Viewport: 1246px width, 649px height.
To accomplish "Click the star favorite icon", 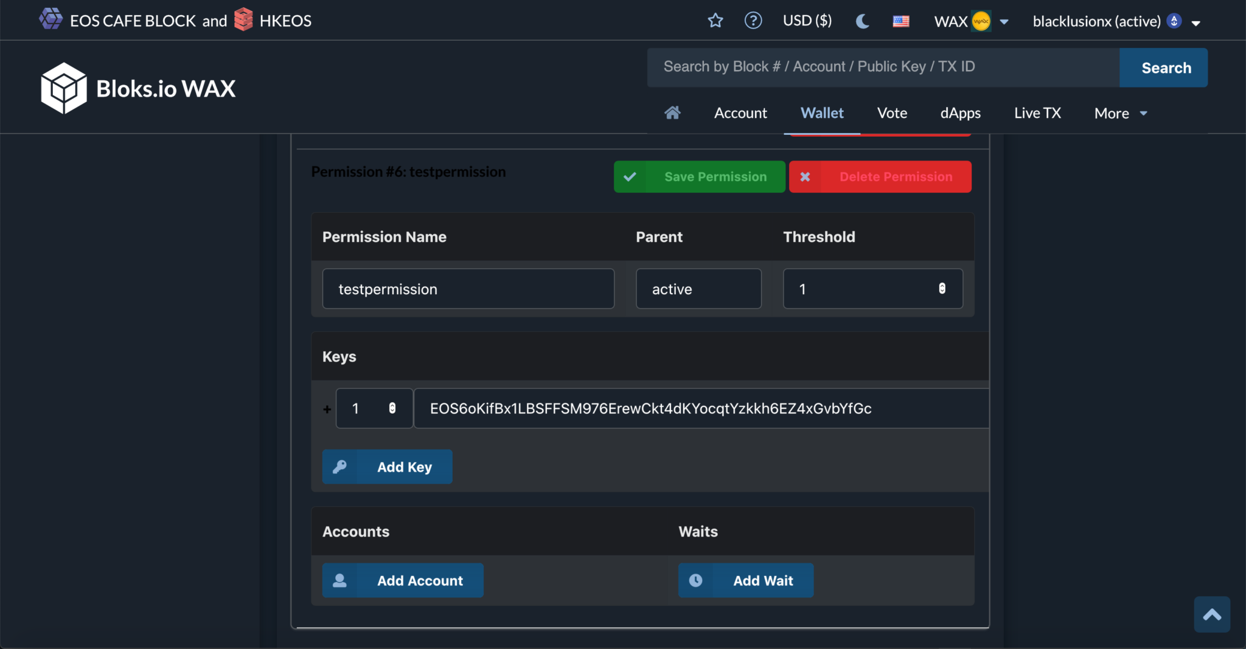I will 715,21.
